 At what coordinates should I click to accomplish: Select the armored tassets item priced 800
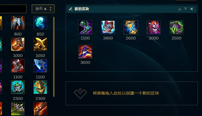18,23
